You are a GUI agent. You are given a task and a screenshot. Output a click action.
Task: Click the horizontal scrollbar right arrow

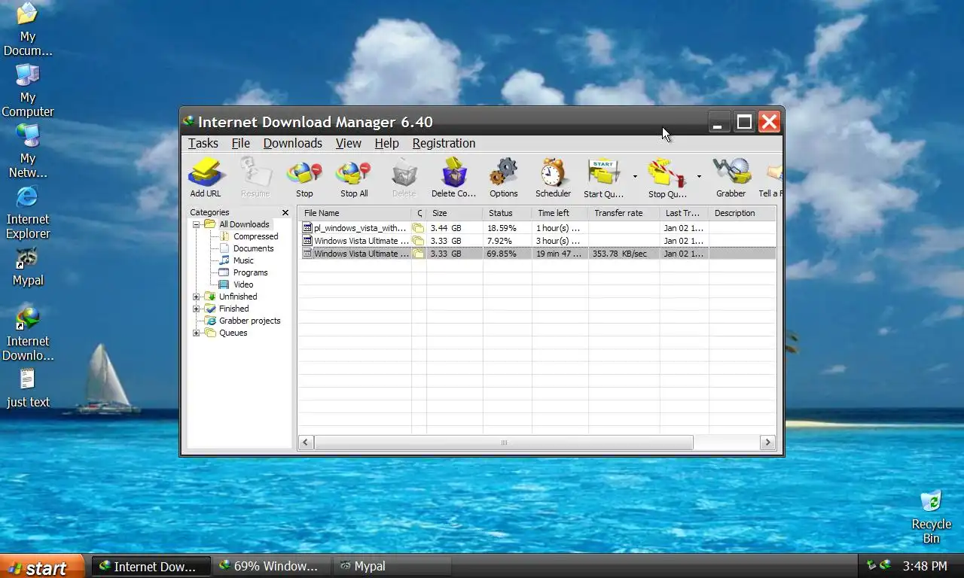(x=767, y=443)
